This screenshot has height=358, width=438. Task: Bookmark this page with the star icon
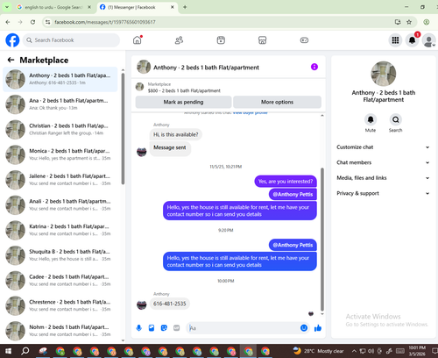(409, 22)
